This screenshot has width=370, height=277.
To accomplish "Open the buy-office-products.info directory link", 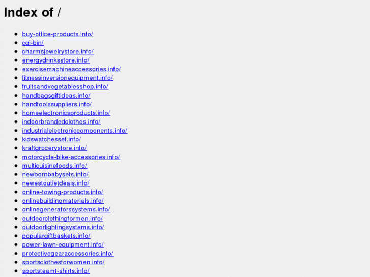I will coord(58,34).
